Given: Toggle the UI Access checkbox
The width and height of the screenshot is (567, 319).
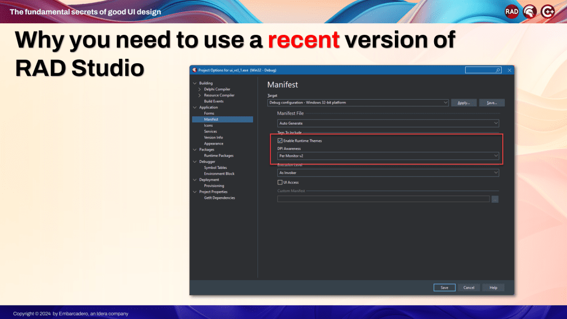Looking at the screenshot, I should point(280,182).
